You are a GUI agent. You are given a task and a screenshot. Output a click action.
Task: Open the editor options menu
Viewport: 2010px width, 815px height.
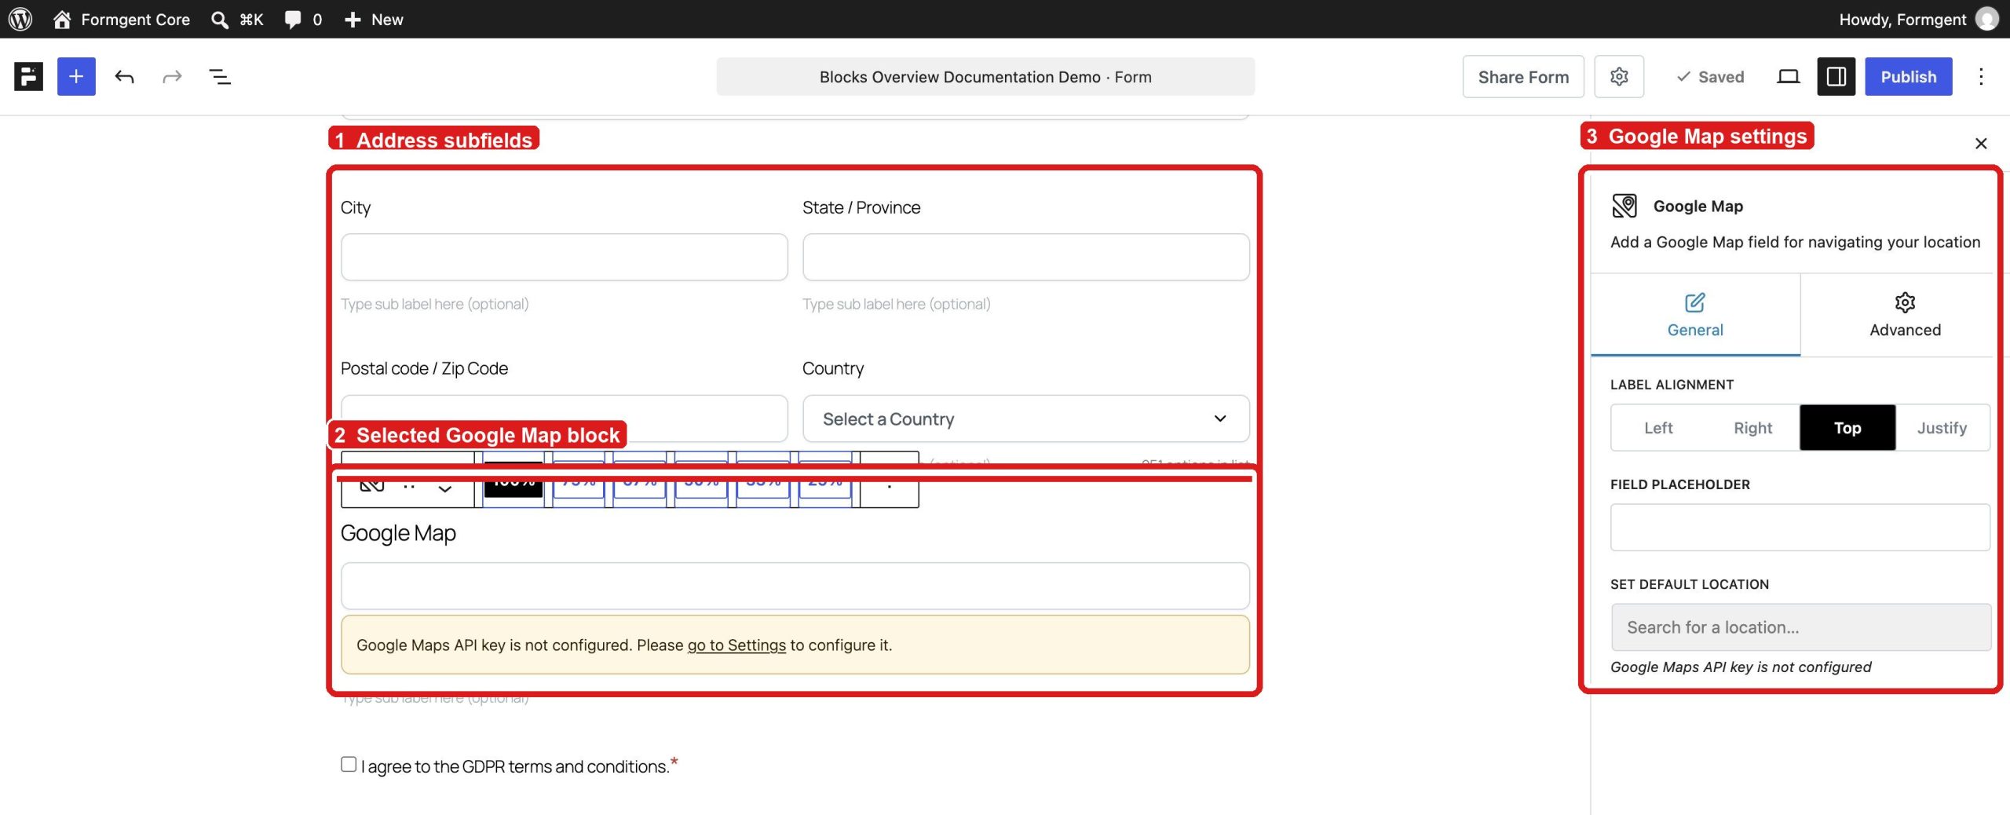tap(1981, 76)
